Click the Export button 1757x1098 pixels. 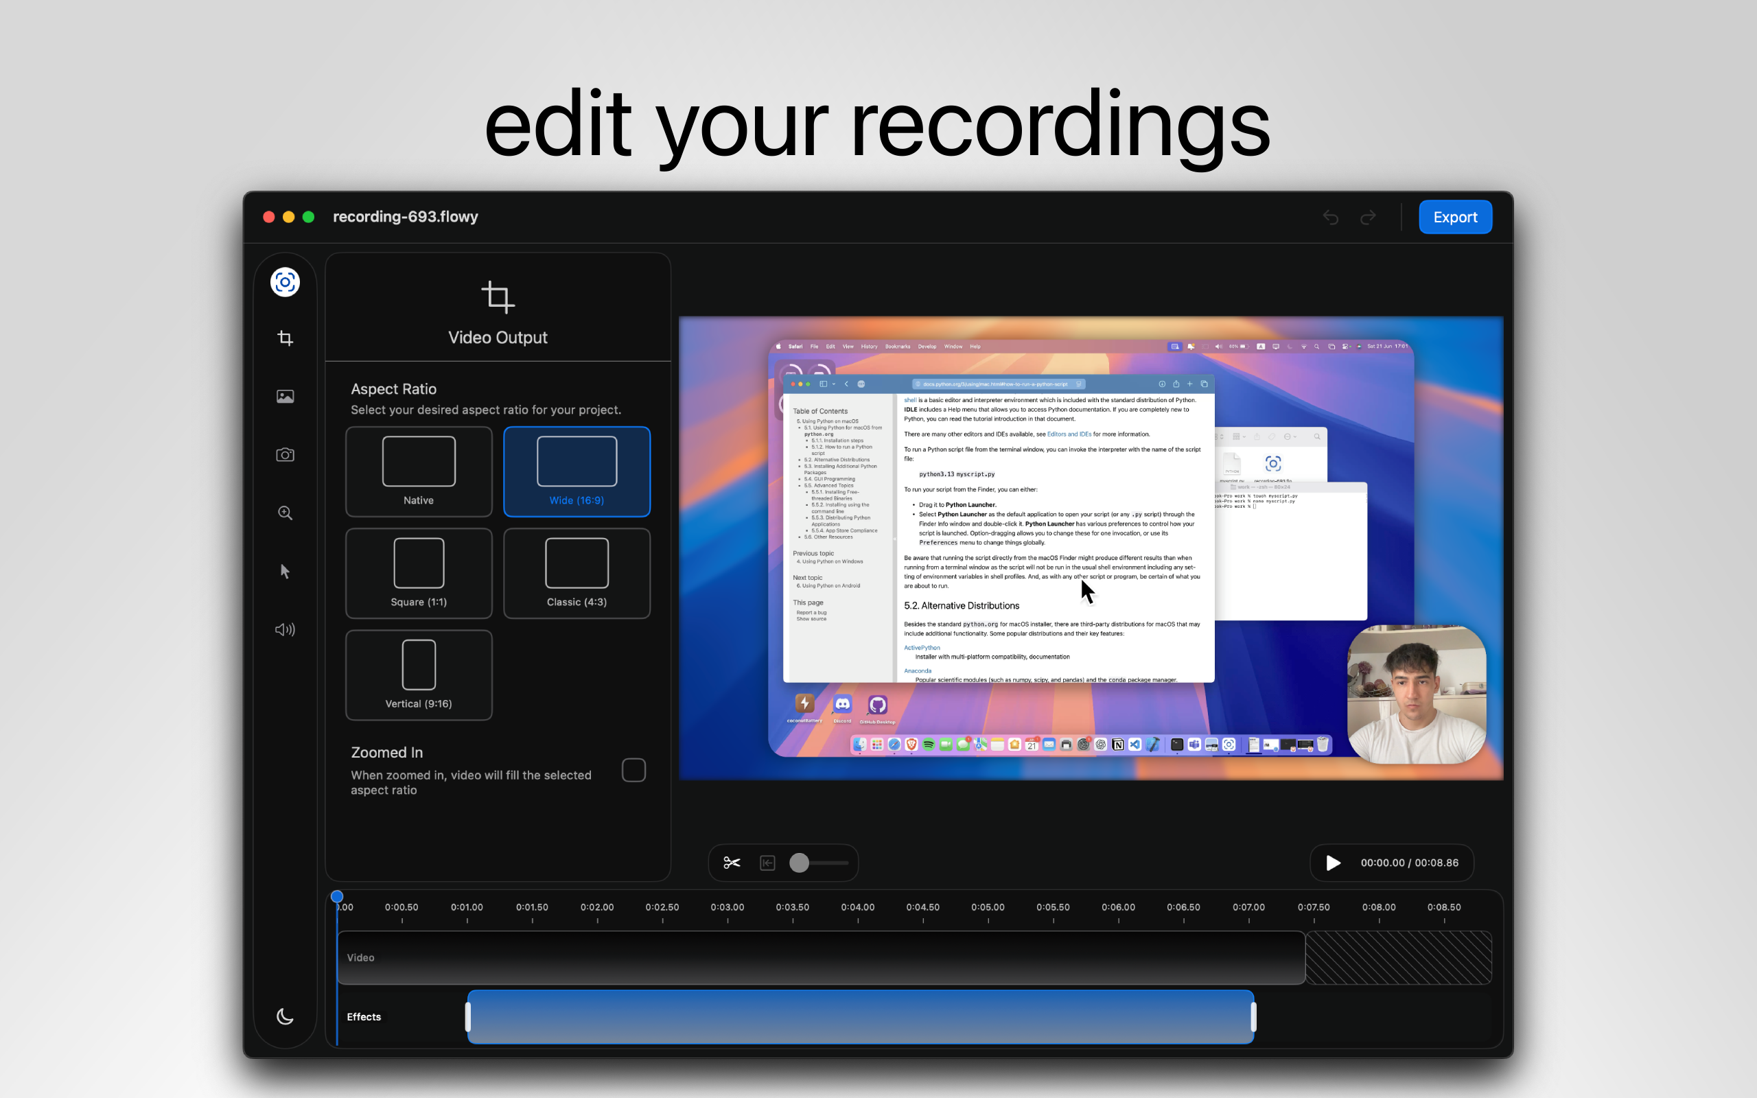tap(1455, 217)
